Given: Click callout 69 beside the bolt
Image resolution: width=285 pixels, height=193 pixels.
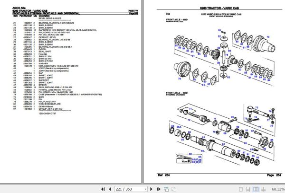Looking at the screenshot, I should point(232,117).
